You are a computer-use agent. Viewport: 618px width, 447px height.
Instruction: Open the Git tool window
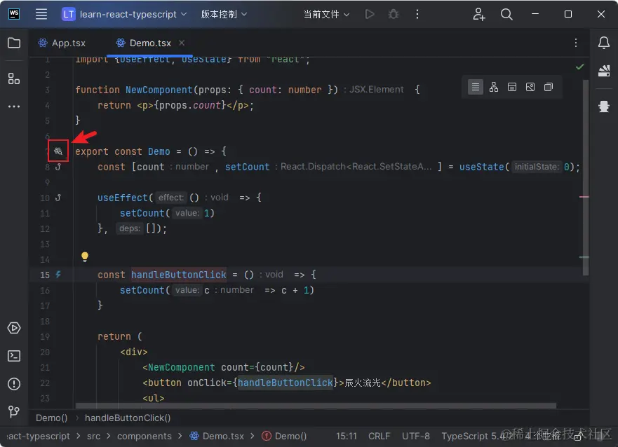coord(14,412)
